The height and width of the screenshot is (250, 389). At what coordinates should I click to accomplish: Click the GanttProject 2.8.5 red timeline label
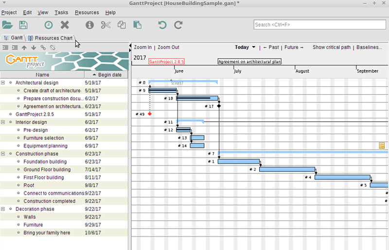[166, 62]
